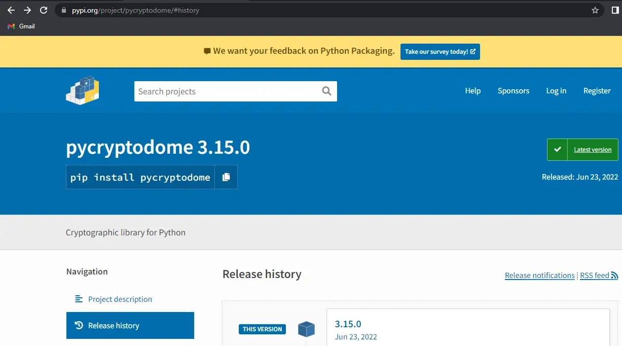Open release 3.15.0 card

pyautogui.click(x=468, y=327)
